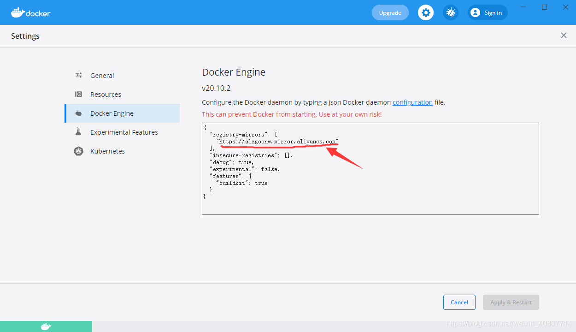Open the Resources settings tab

tap(122, 95)
